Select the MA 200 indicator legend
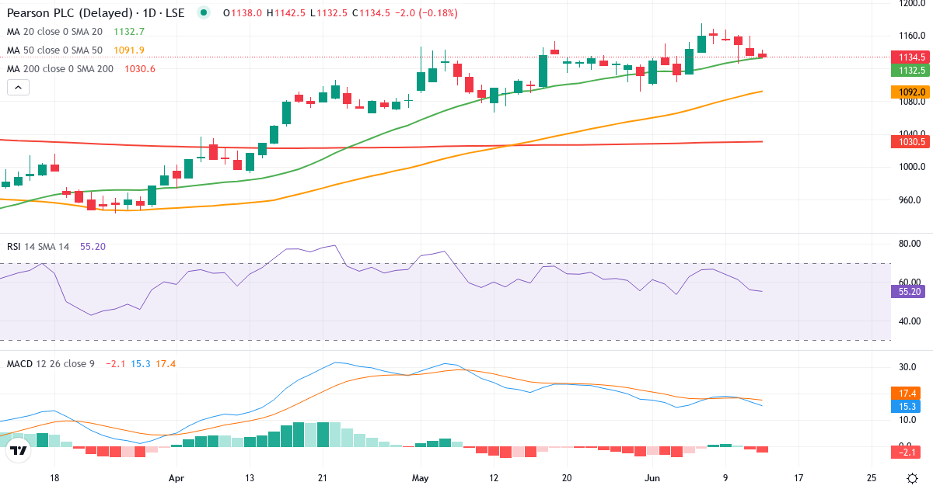This screenshot has width=933, height=489. [61, 69]
